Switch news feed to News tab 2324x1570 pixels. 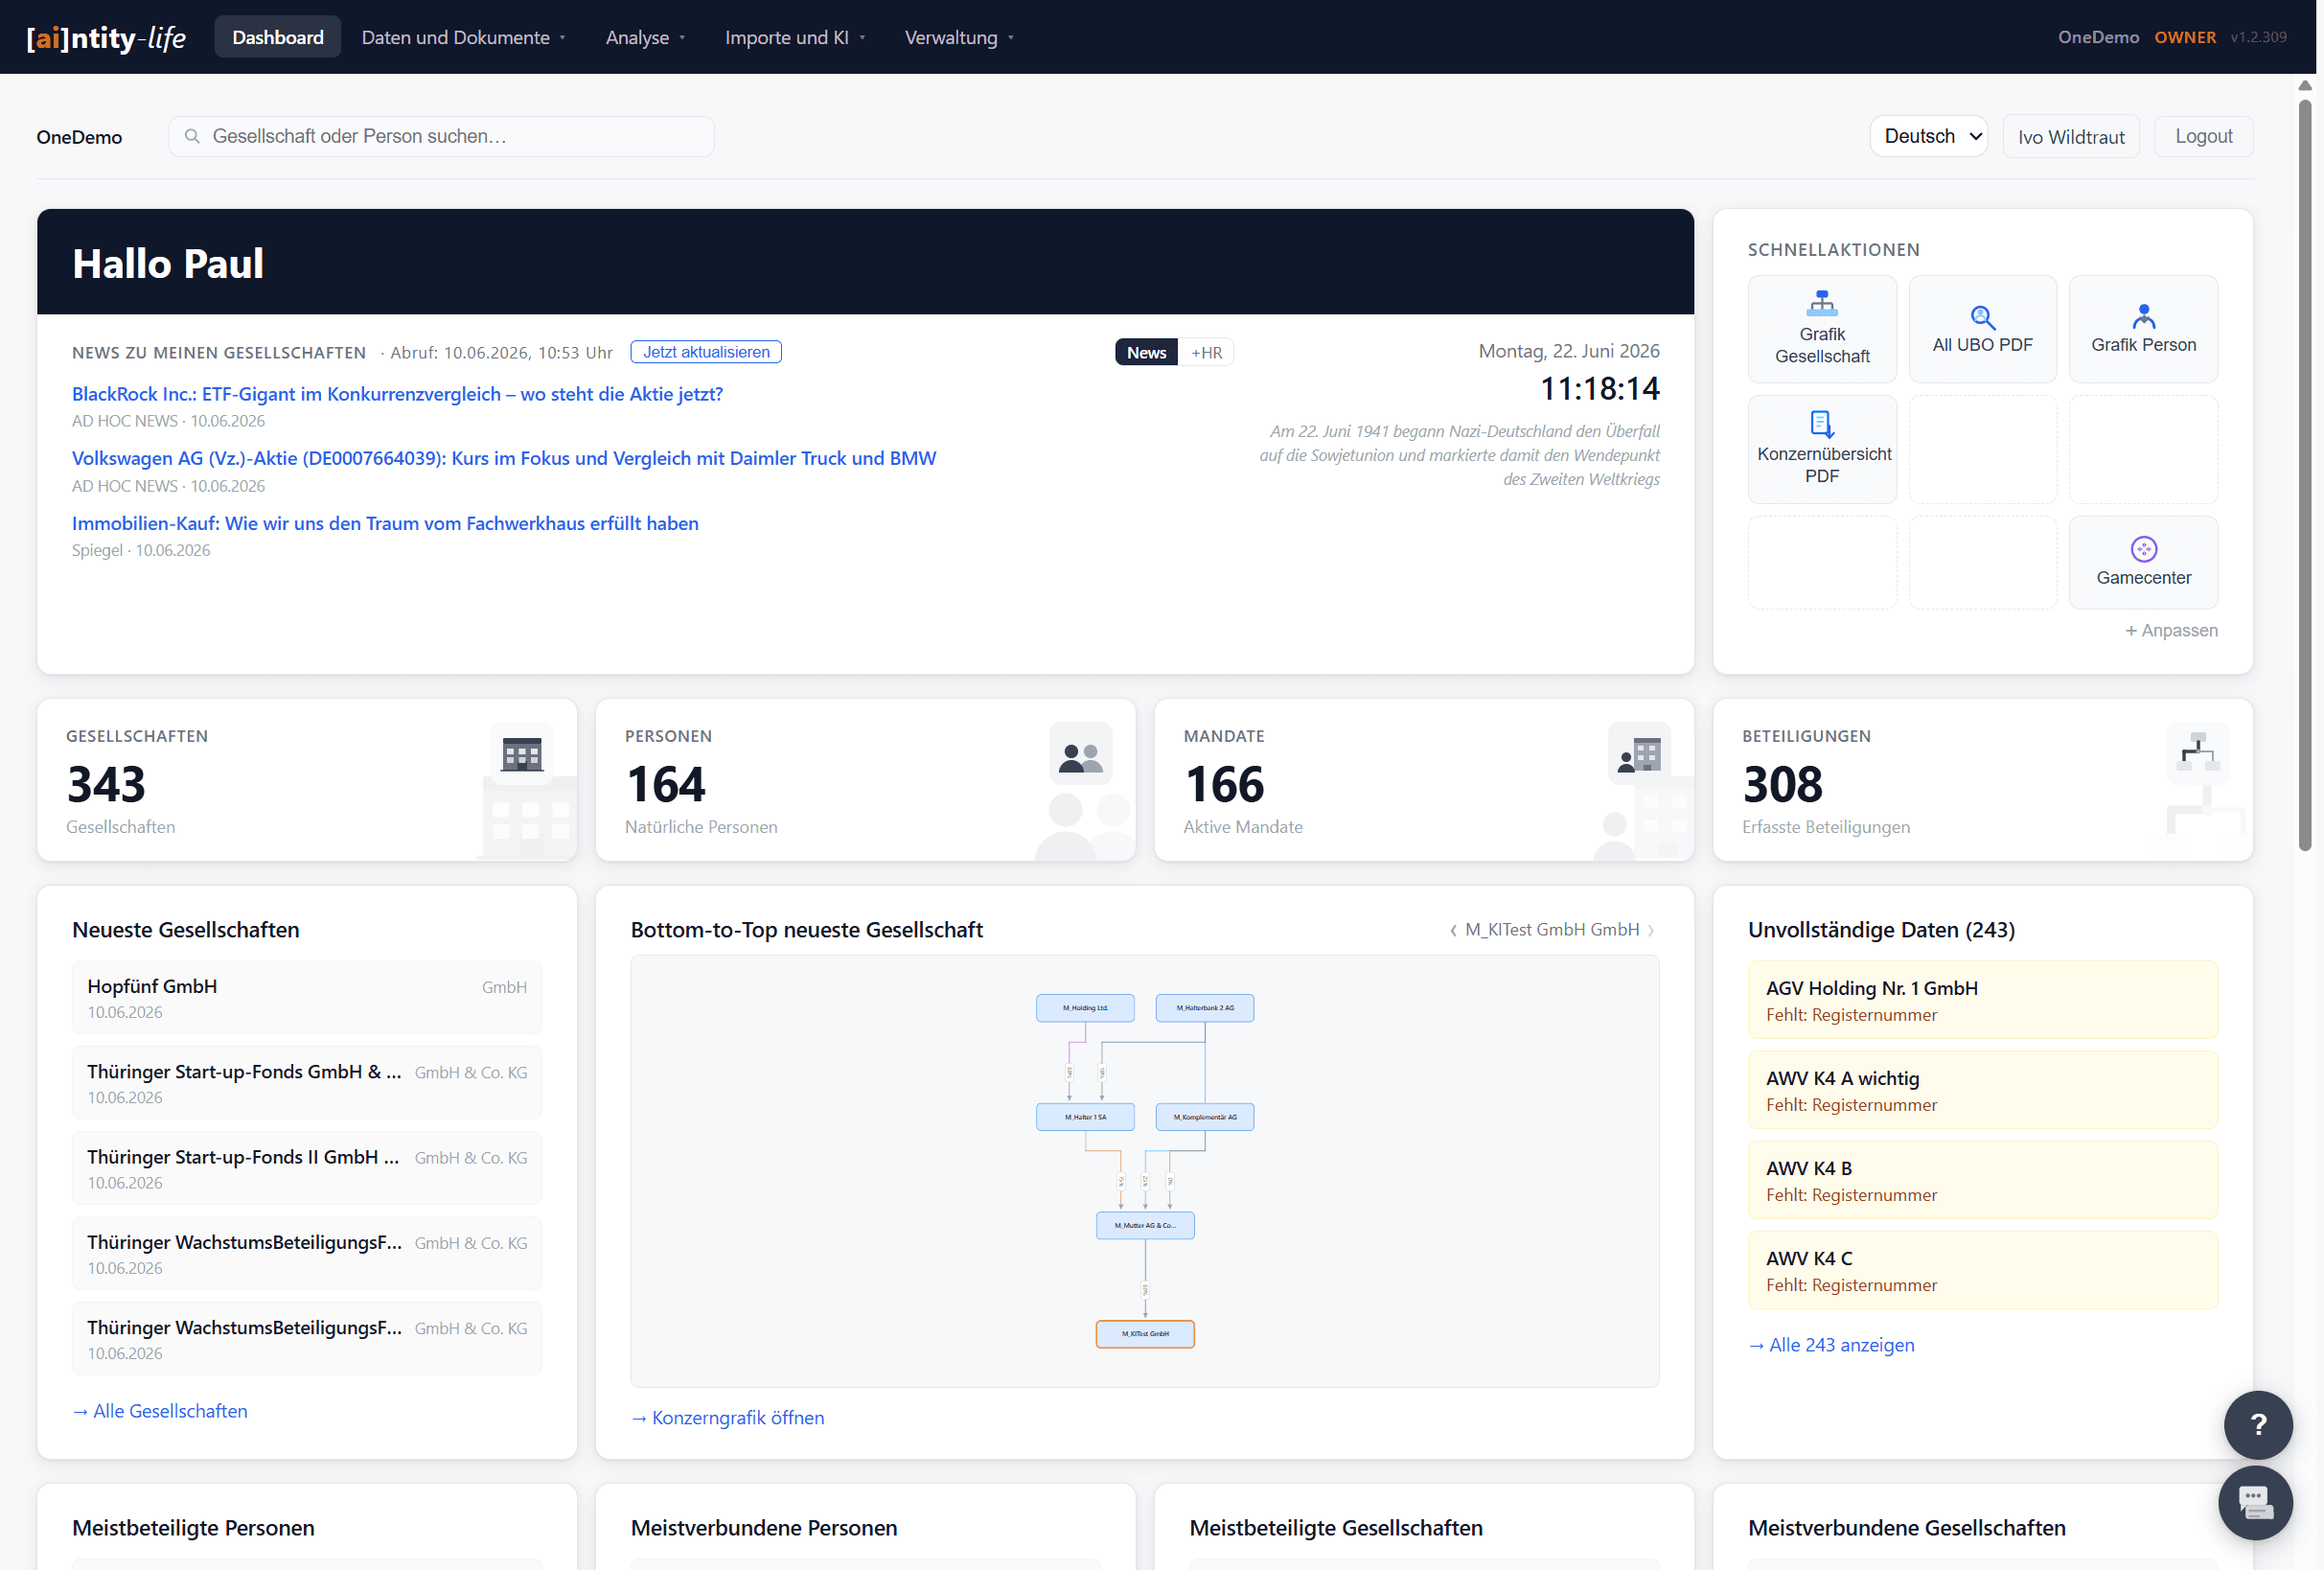tap(1146, 352)
